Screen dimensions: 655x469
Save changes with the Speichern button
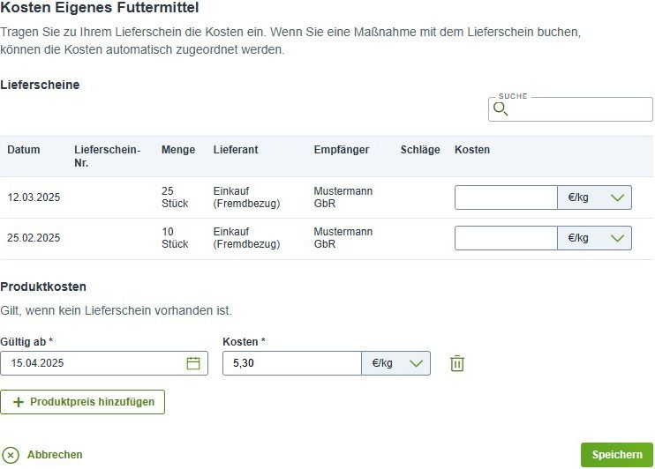pyautogui.click(x=616, y=454)
